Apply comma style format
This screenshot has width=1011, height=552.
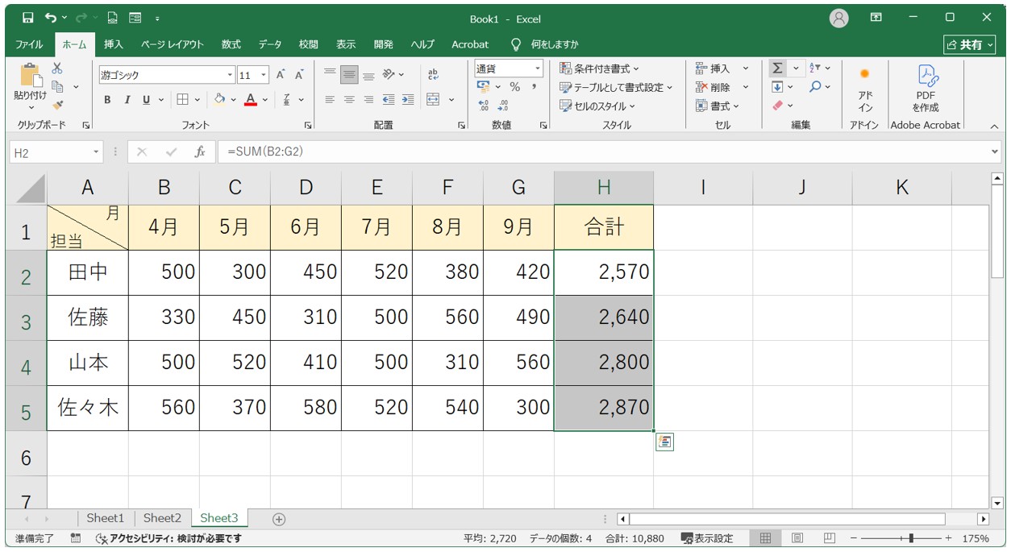[534, 87]
